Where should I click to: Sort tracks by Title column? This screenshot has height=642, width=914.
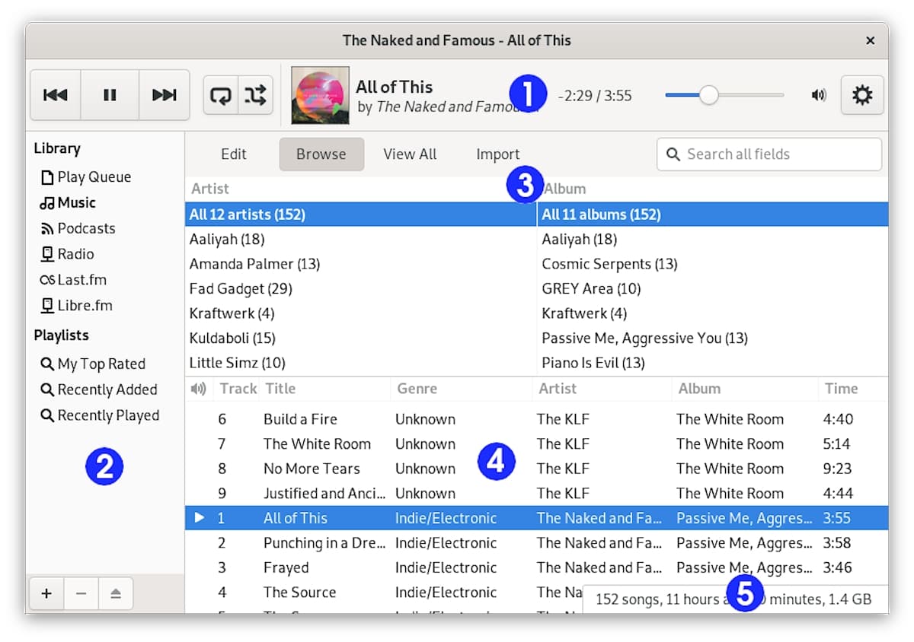pyautogui.click(x=324, y=389)
